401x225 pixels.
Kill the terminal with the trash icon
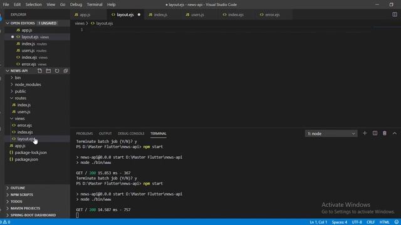(x=384, y=133)
